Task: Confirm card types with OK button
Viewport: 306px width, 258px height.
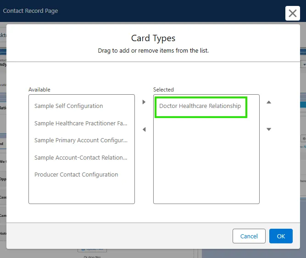Action: [281, 236]
